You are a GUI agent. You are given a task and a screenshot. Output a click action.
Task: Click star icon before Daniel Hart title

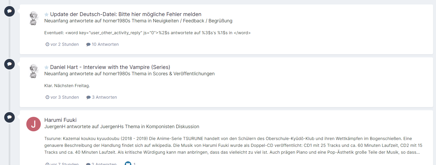[47, 67]
